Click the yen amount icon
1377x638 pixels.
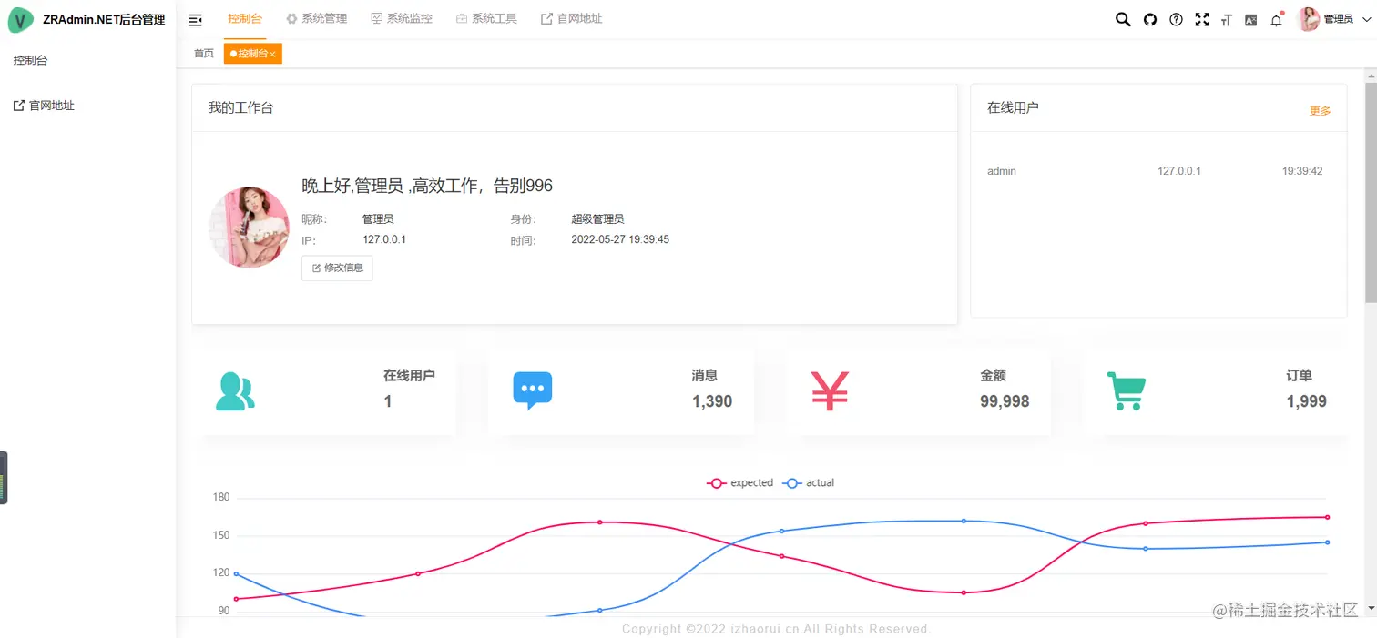(830, 390)
